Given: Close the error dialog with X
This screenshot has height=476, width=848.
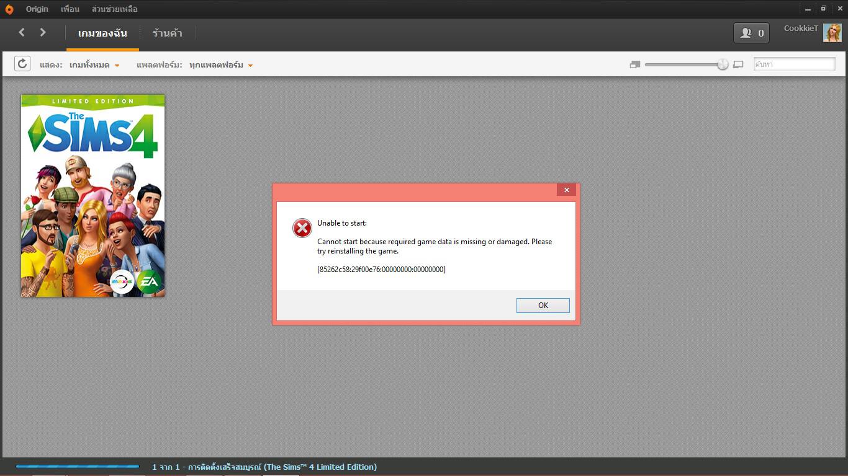Looking at the screenshot, I should 566,190.
